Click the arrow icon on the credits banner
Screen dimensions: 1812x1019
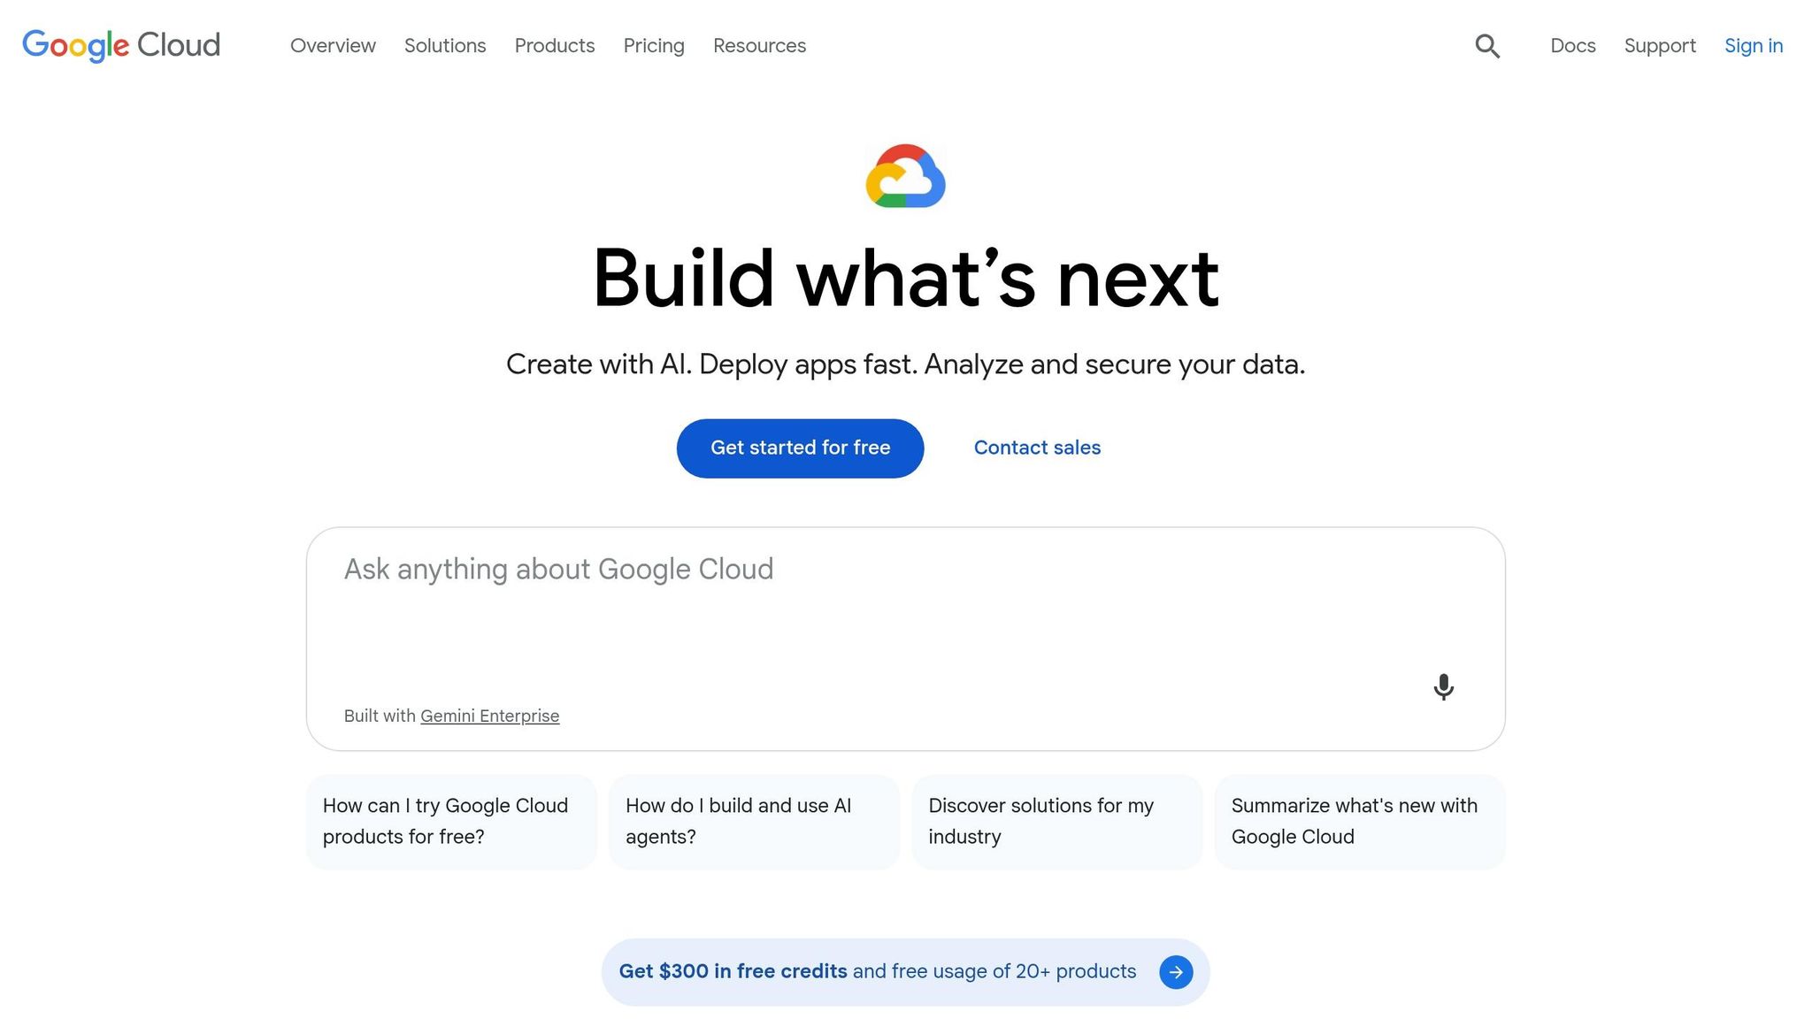[x=1176, y=971]
